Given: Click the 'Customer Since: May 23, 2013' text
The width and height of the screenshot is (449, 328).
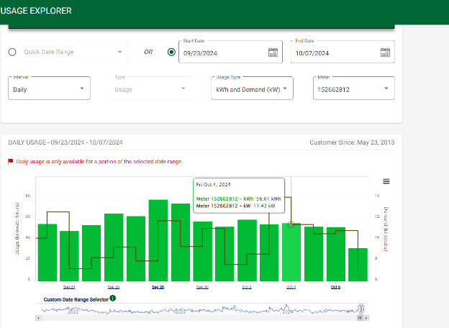Looking at the screenshot, I should (x=352, y=142).
